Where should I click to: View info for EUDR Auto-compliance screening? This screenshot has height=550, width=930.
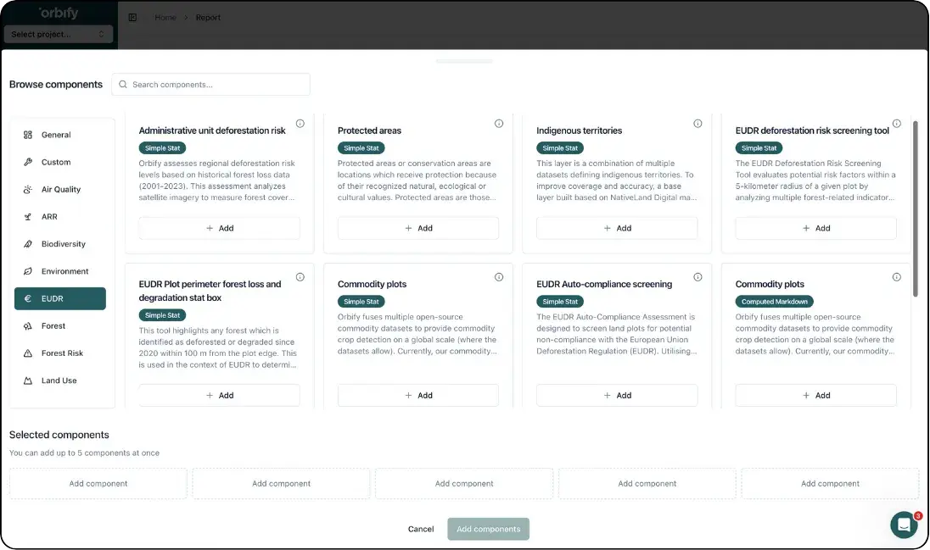click(x=697, y=276)
